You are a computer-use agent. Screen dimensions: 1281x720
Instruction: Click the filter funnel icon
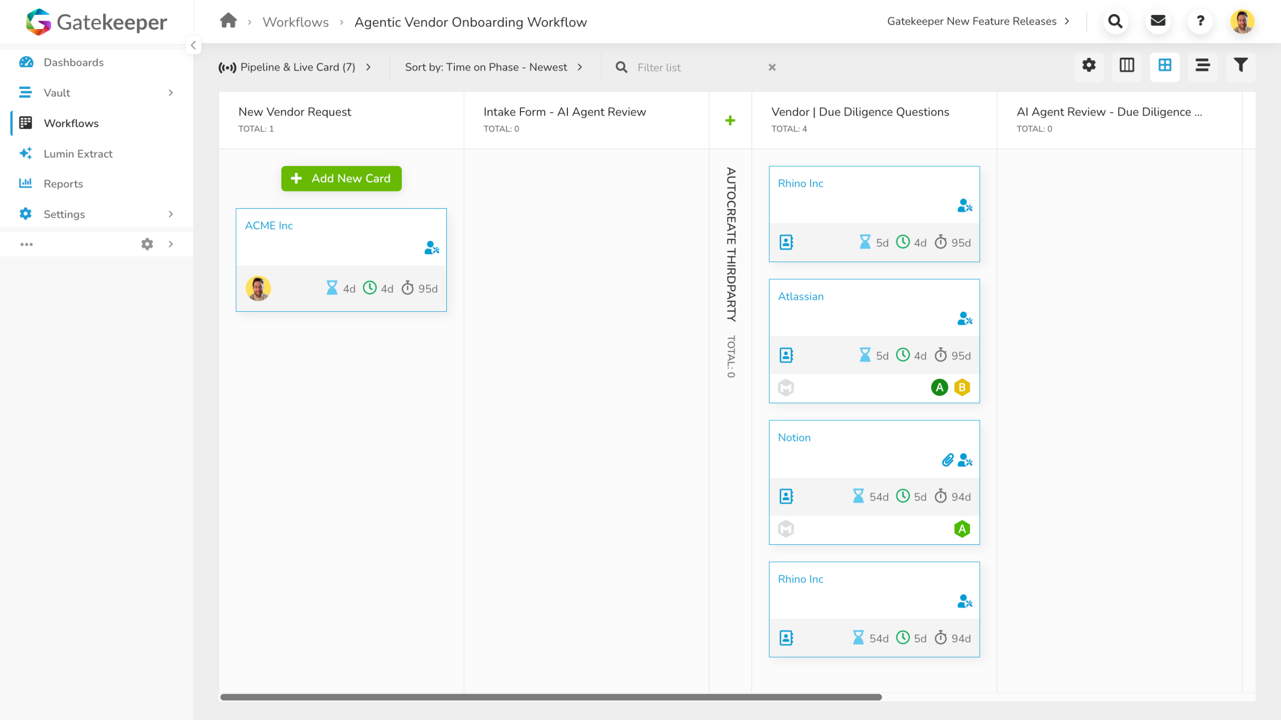1240,66
